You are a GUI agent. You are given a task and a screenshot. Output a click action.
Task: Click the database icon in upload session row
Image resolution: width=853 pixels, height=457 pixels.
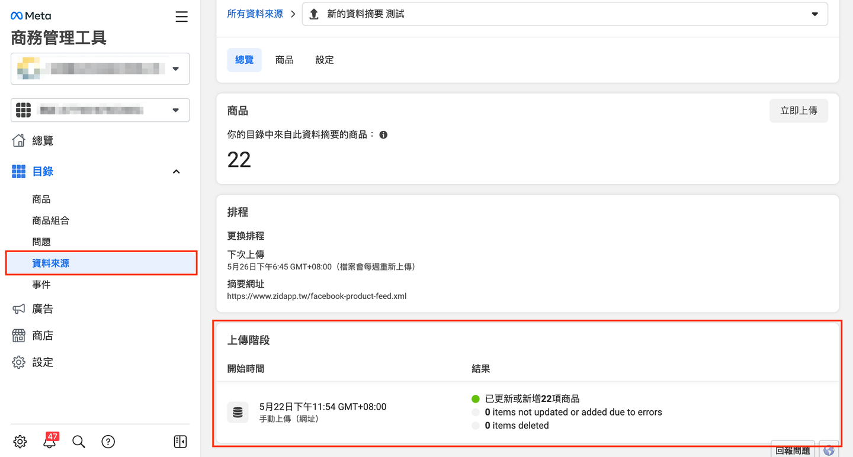click(x=238, y=413)
